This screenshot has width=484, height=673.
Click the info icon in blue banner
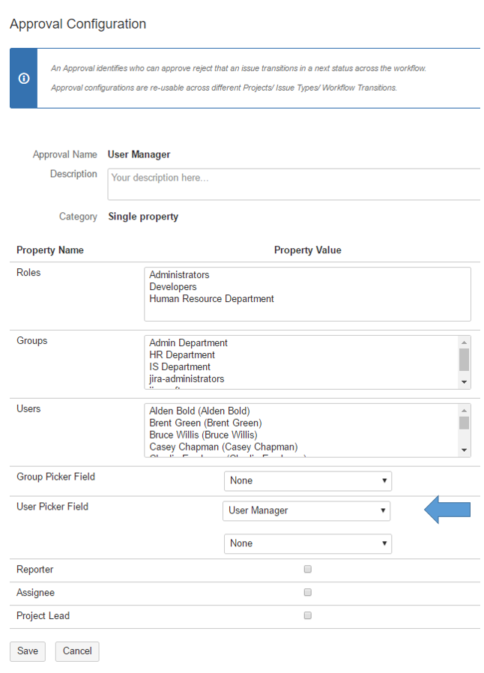point(23,79)
